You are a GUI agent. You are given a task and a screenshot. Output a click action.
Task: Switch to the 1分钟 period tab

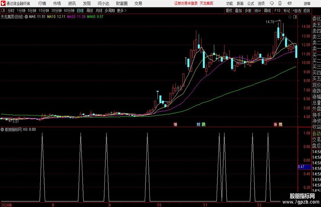point(21,11)
